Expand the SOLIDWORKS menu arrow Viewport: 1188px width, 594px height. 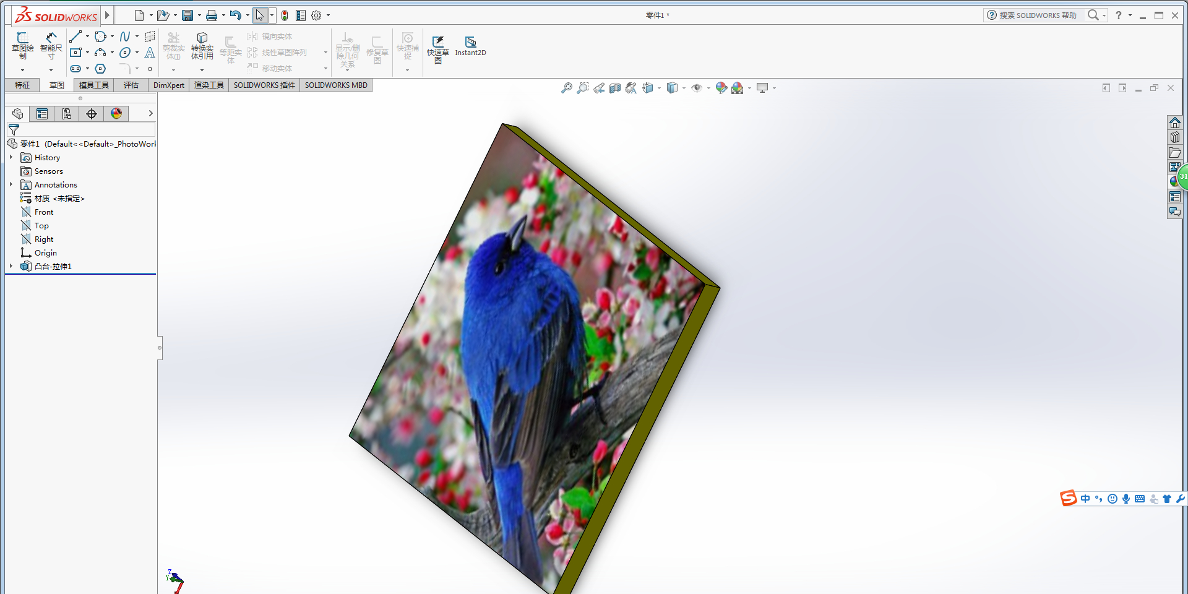(x=107, y=15)
